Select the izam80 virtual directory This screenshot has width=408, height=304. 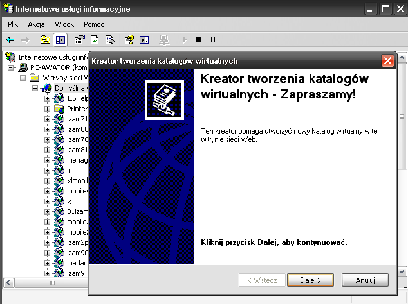point(77,129)
